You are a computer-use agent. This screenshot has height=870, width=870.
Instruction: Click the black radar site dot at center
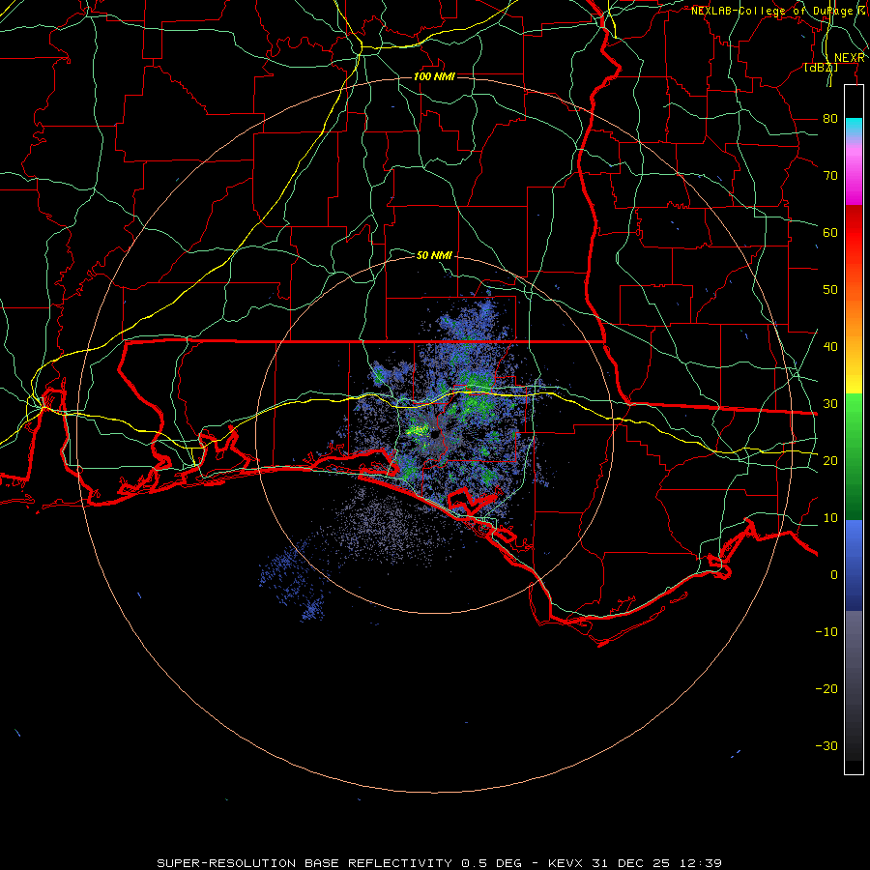(435, 435)
